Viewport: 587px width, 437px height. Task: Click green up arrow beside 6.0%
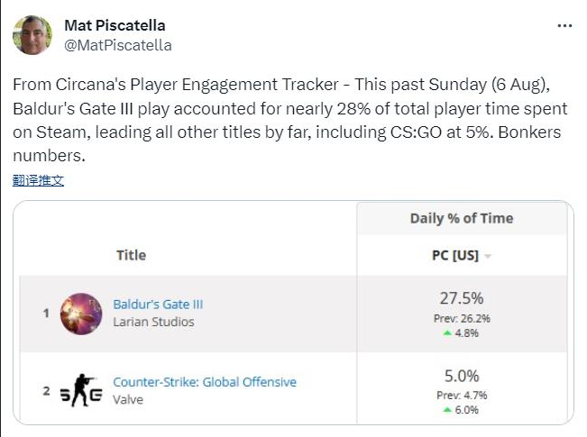(448, 410)
